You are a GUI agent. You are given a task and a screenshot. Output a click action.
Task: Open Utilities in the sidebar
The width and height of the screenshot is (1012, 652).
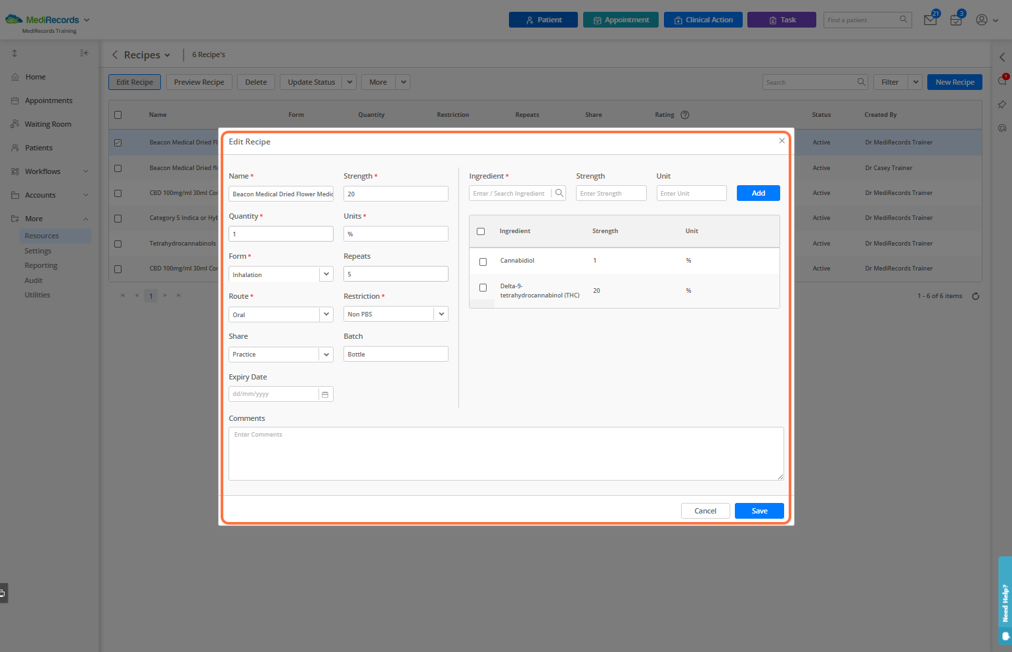click(x=37, y=295)
